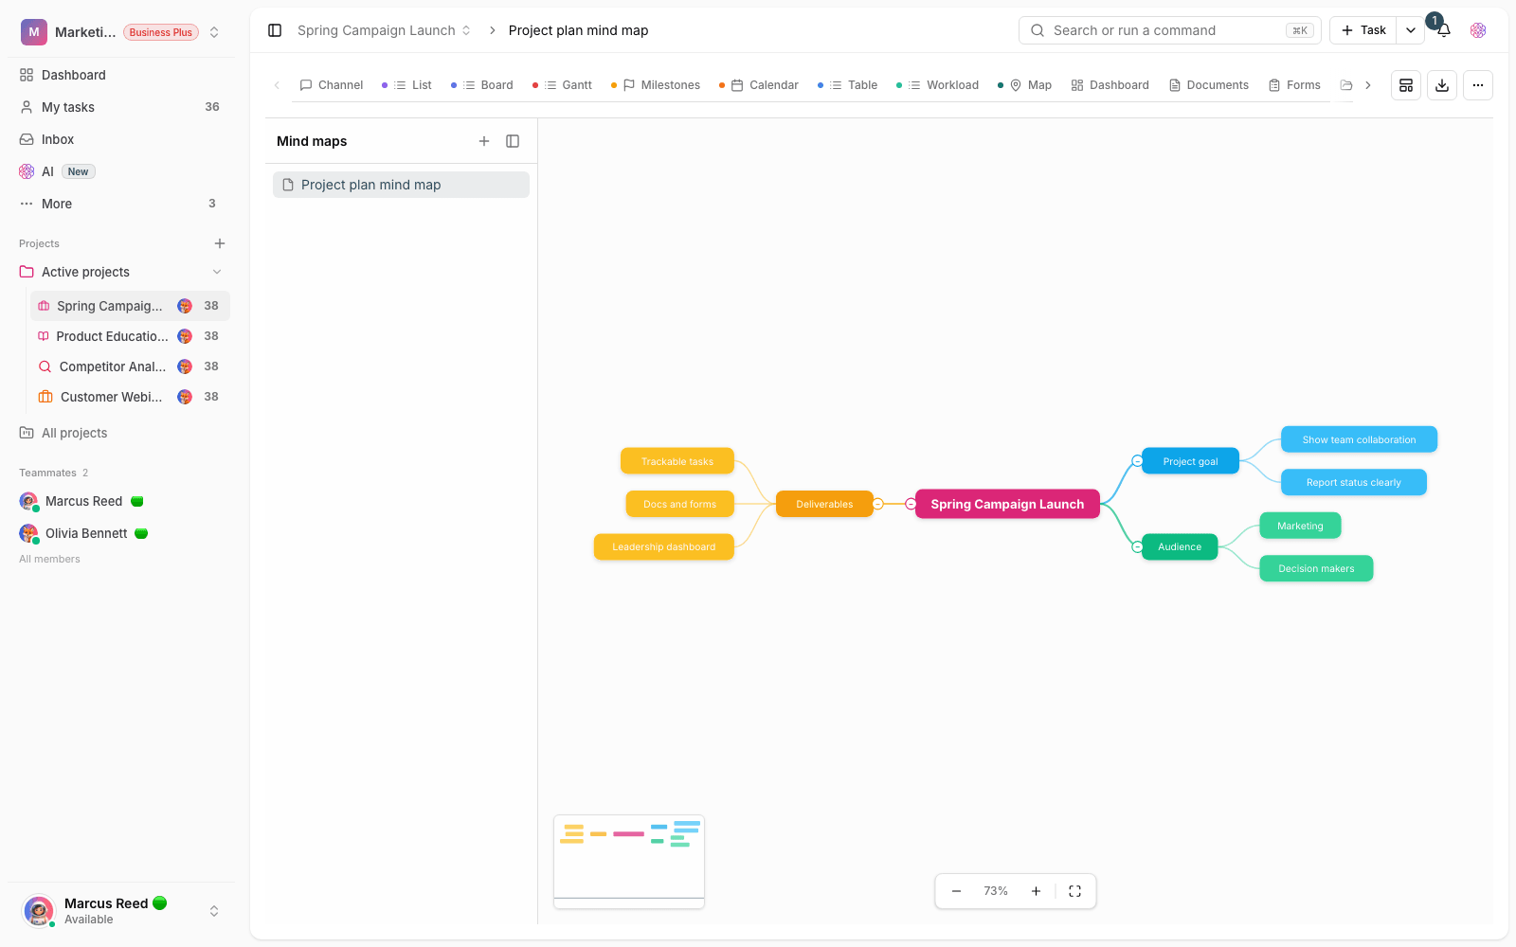Add a new project with plus icon
This screenshot has width=1516, height=947.
[220, 243]
